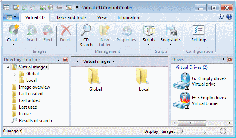Switch to the Information tab
This screenshot has height=138, width=236.
click(x=129, y=17)
